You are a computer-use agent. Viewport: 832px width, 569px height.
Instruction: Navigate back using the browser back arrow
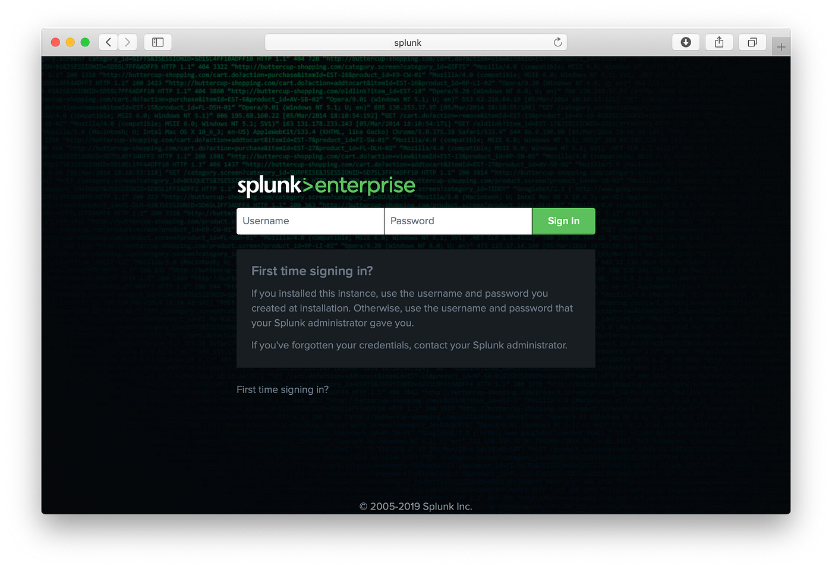(x=108, y=42)
